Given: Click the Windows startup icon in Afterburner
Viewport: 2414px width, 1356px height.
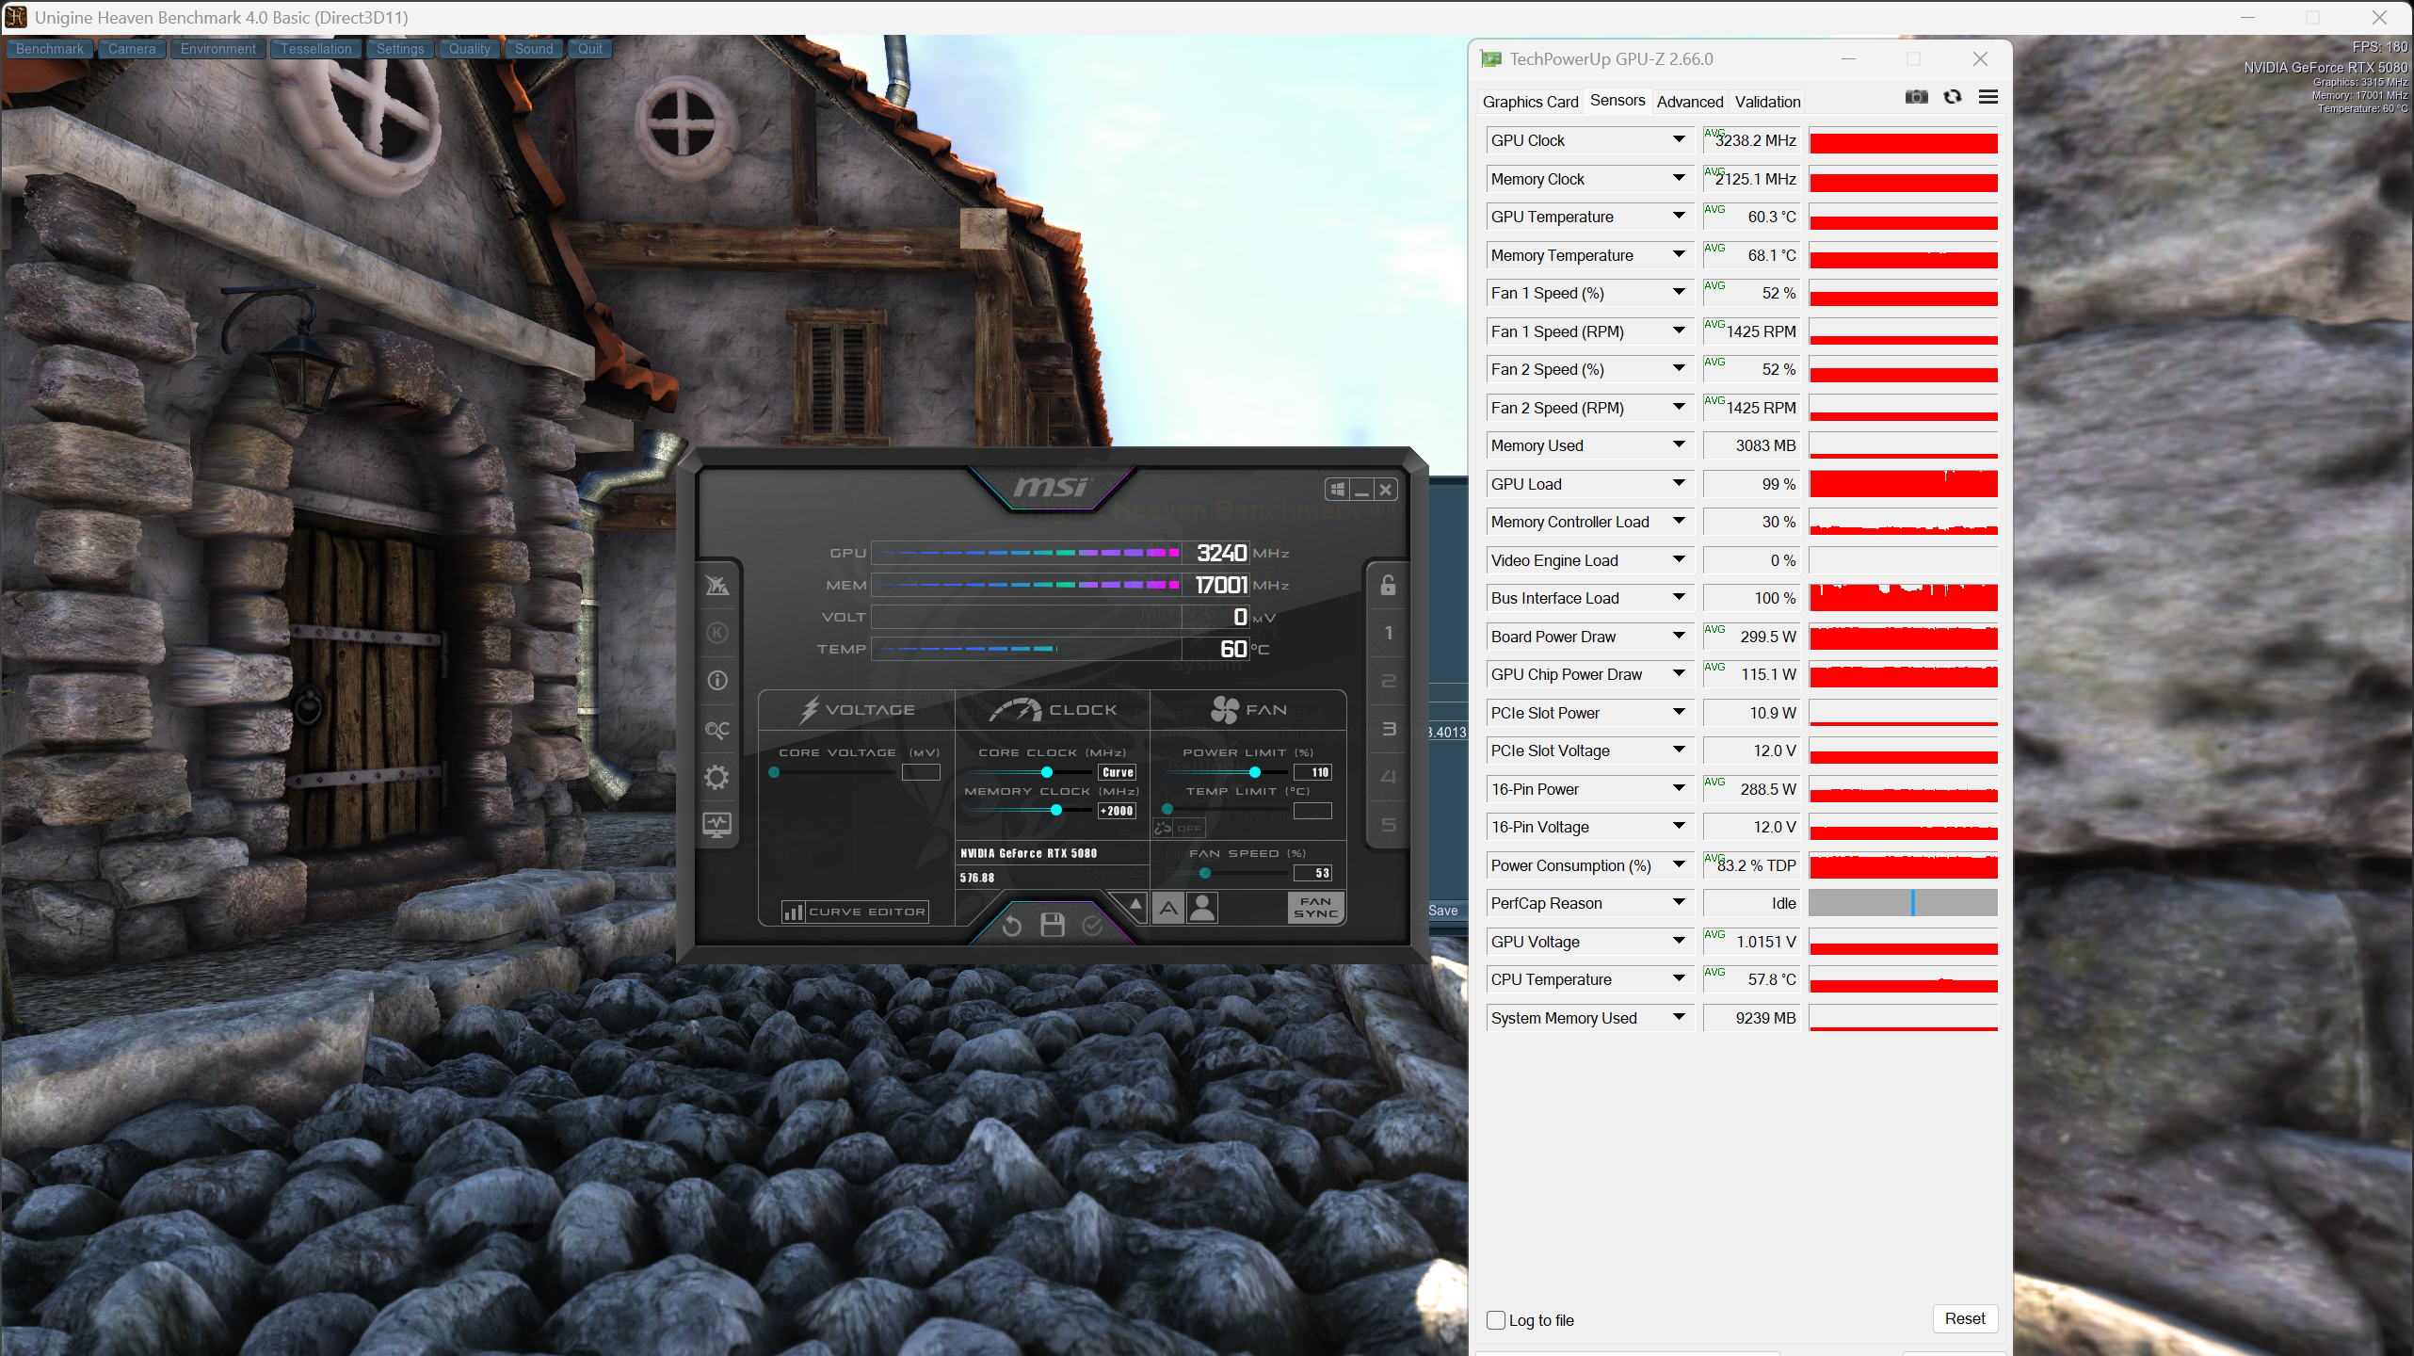Looking at the screenshot, I should (x=1337, y=490).
